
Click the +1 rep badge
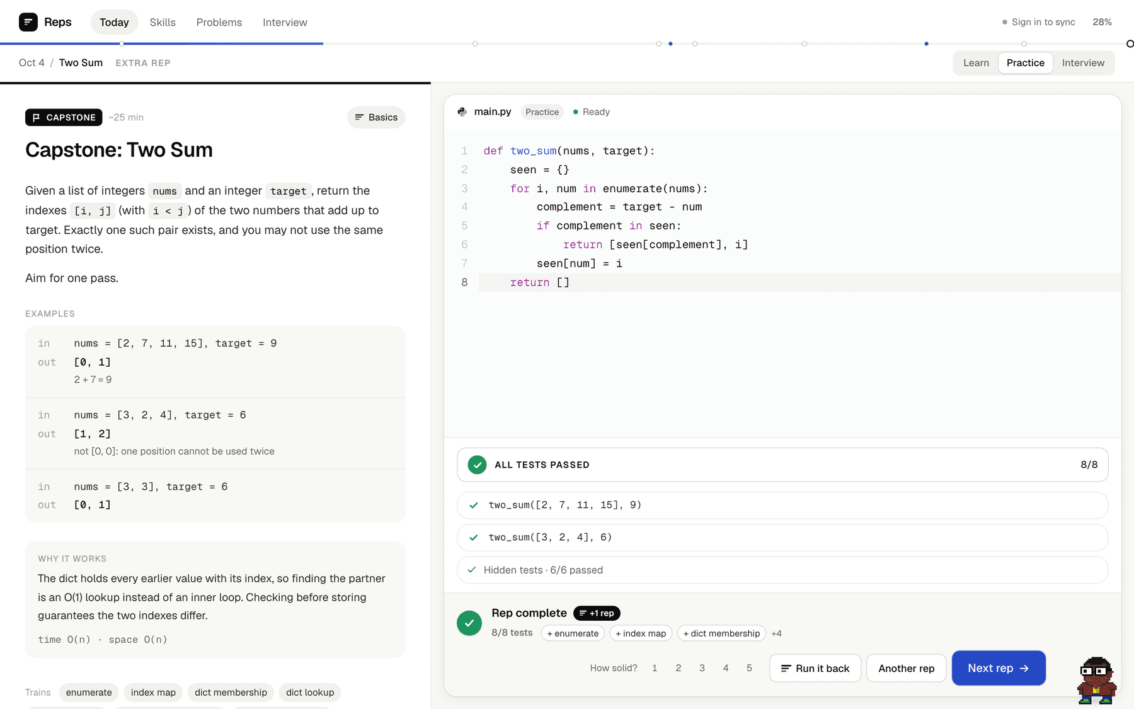(597, 613)
